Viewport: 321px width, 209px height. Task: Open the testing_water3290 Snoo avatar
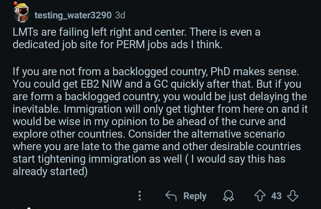[21, 12]
